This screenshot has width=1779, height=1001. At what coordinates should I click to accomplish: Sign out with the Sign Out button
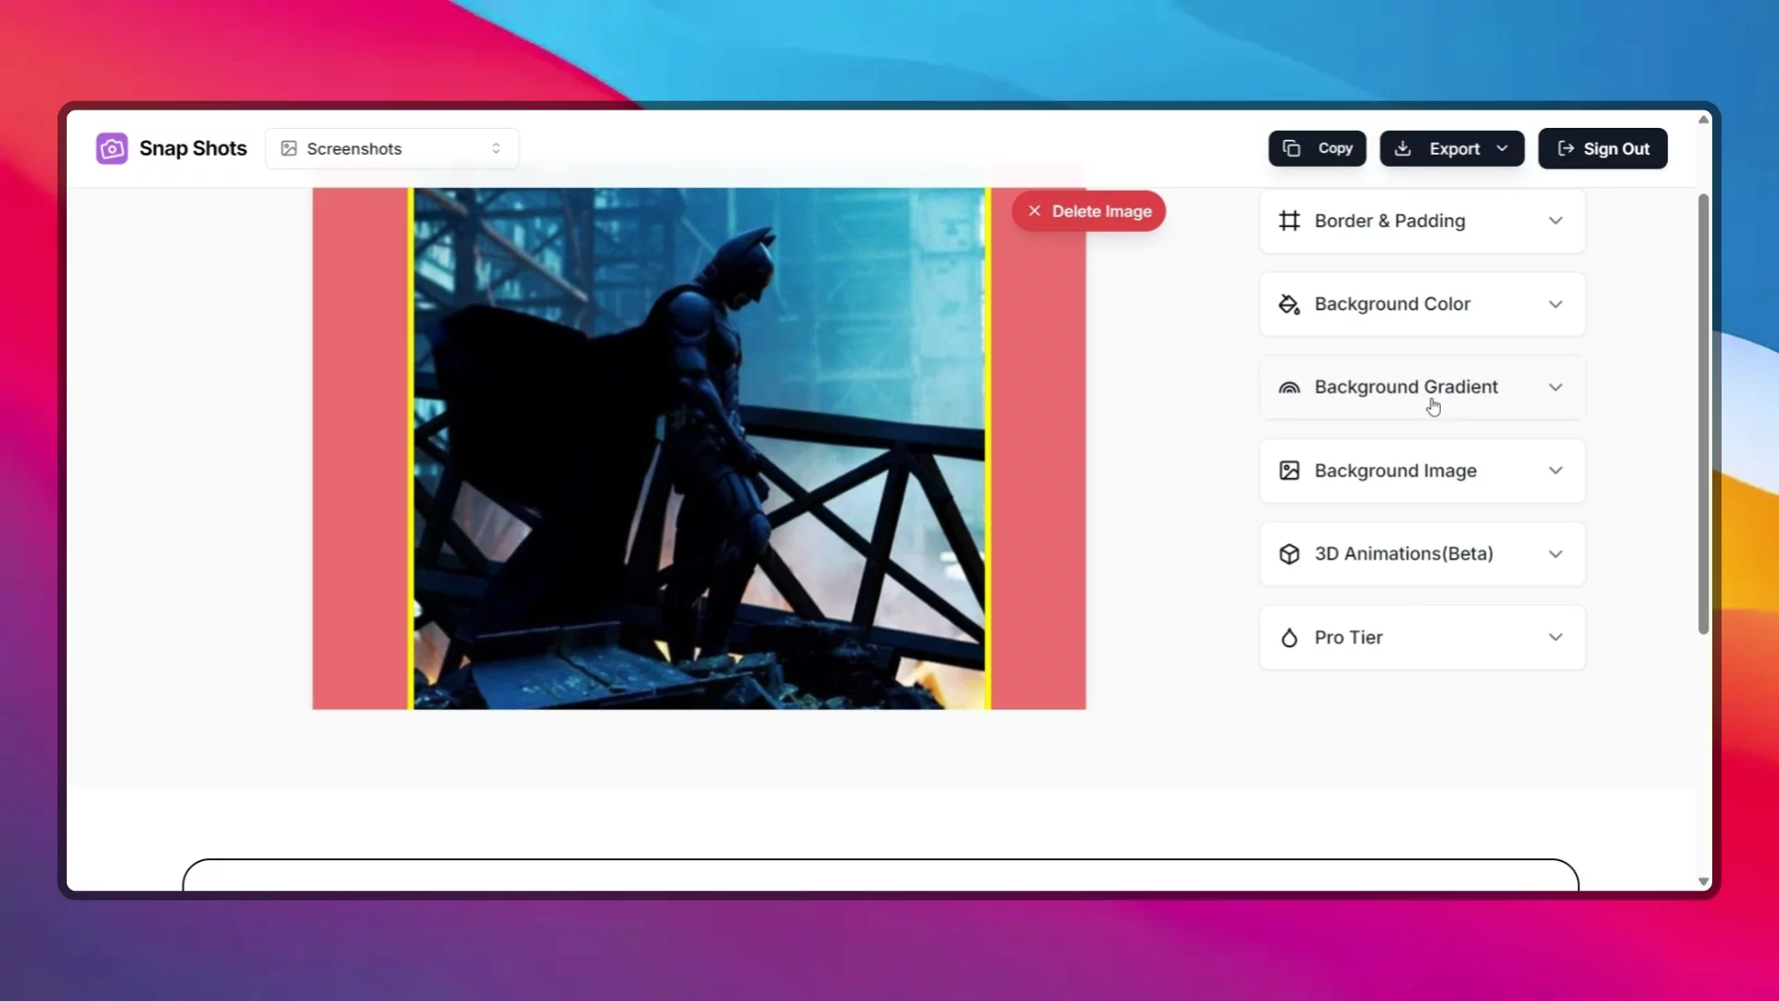click(1603, 148)
